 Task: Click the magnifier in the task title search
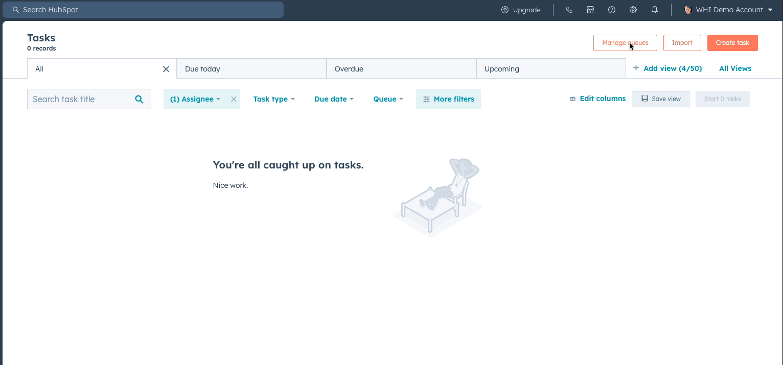[139, 99]
